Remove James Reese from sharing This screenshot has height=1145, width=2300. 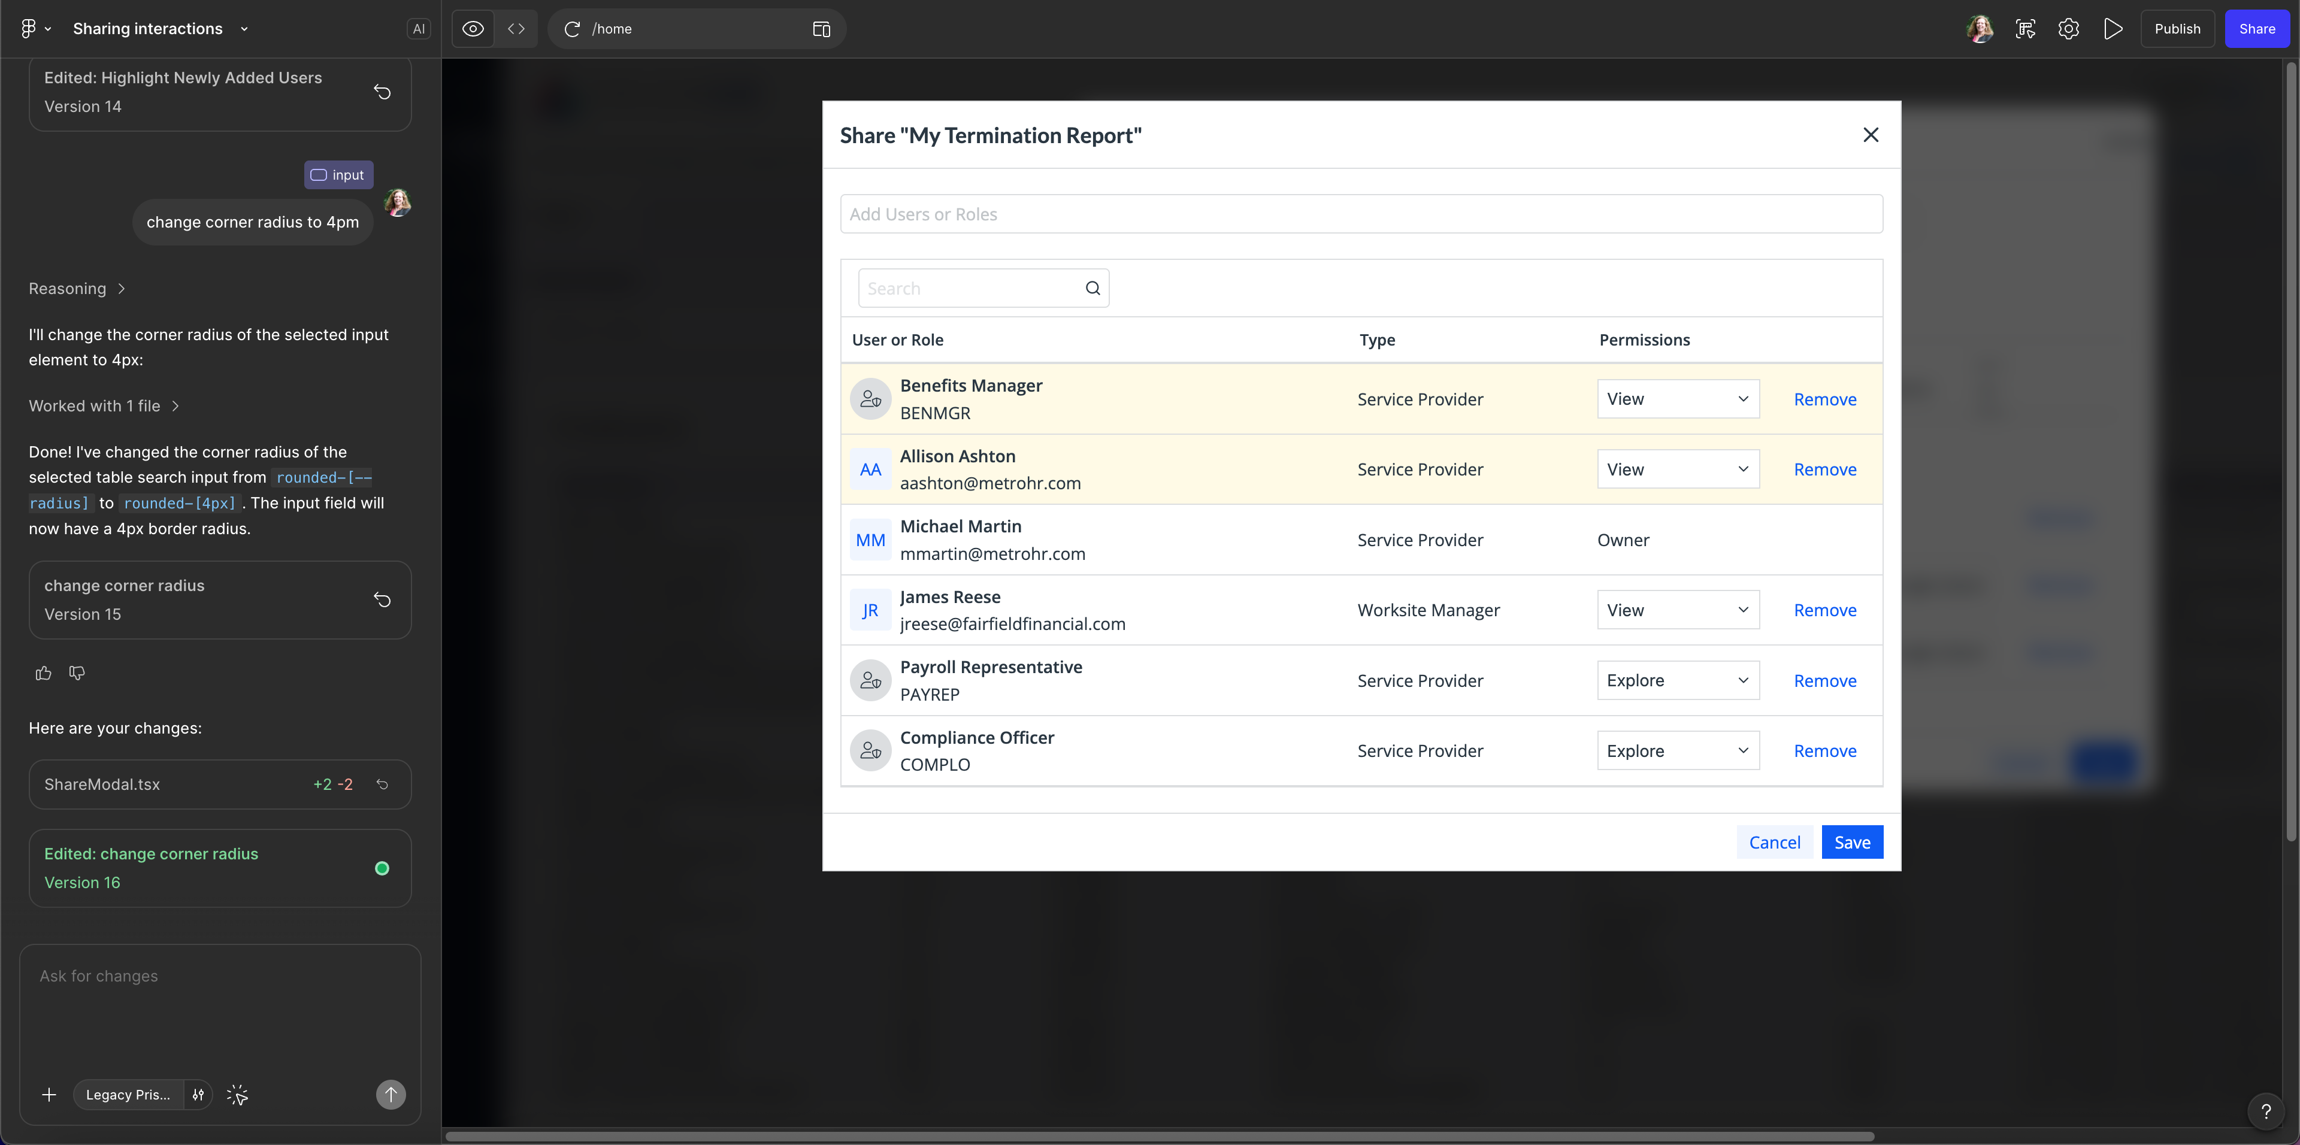click(1824, 610)
